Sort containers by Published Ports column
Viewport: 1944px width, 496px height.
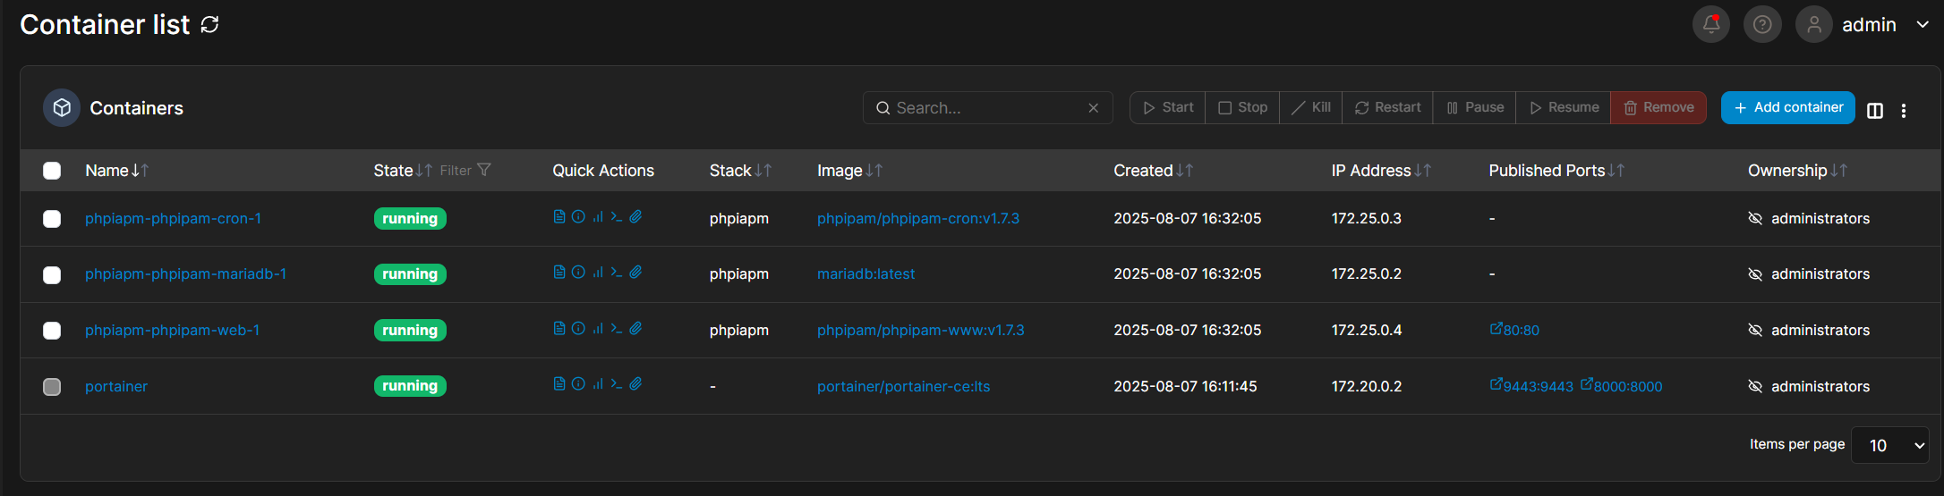(1556, 171)
